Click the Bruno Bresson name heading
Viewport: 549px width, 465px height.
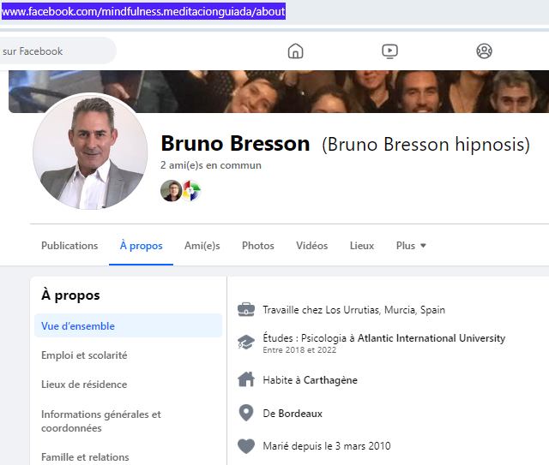click(235, 143)
